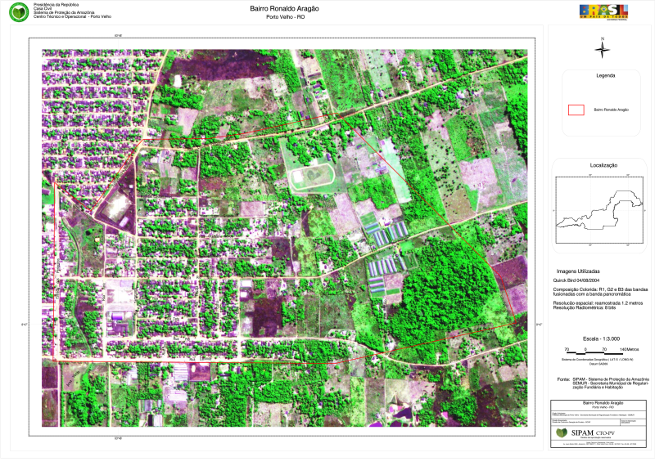The height and width of the screenshot is (475, 655).
Task: Click the "Bairro Ronaldo Aragão" map title
Action: (284, 8)
